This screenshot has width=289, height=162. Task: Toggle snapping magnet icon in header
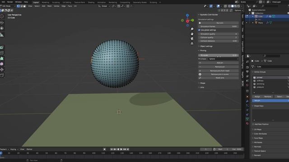click(119, 6)
